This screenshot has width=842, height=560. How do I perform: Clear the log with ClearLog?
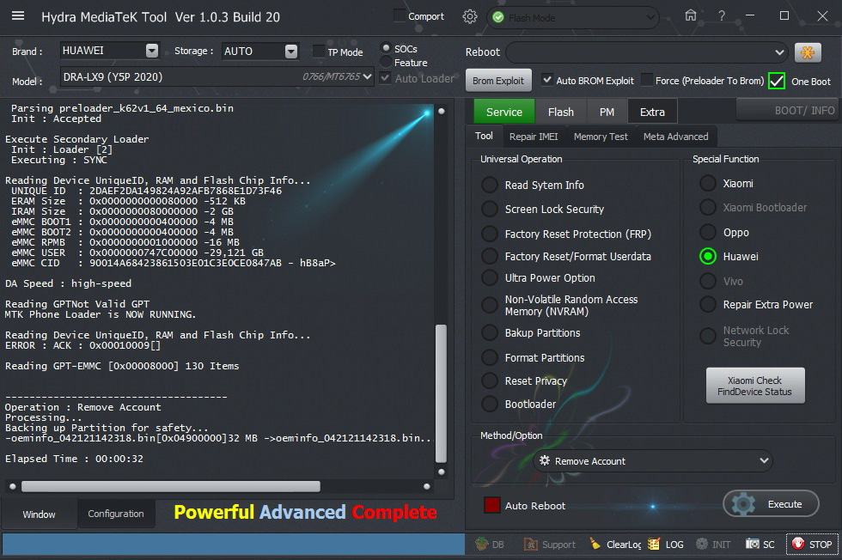615,544
